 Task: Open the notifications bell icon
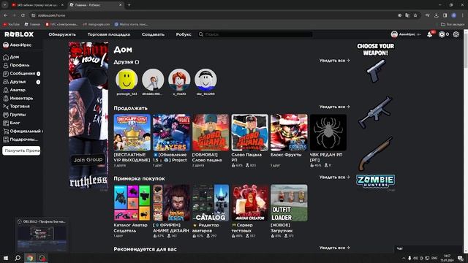(429, 34)
